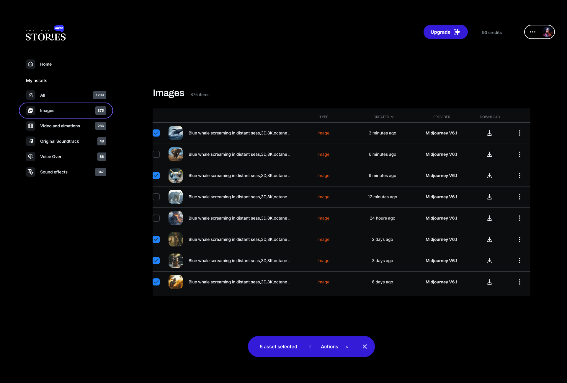Open more options for the 12 minutes ago row
567x383 pixels.
[x=519, y=197]
